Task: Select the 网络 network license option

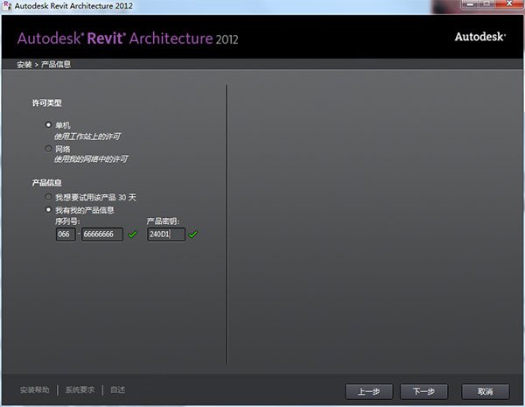Action: [48, 149]
